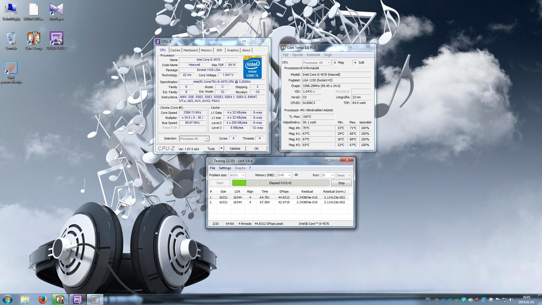Click Windows Start orb
Screen dimensions: 542x305
tap(8, 299)
